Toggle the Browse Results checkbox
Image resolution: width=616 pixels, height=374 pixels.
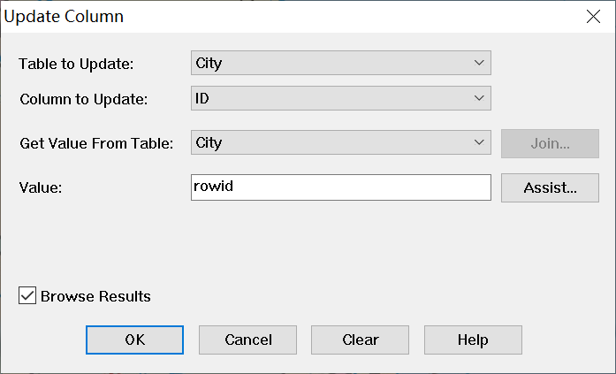coord(27,296)
